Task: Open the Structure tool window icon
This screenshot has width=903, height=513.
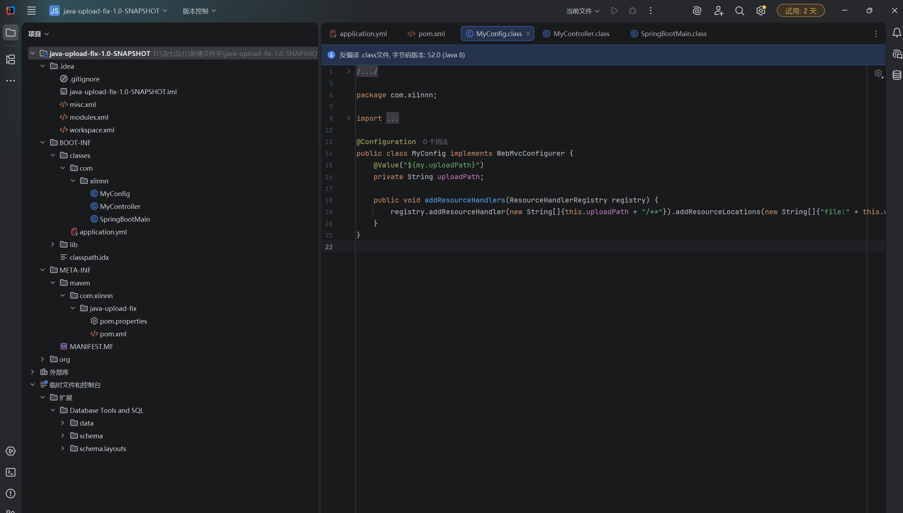Action: [11, 59]
